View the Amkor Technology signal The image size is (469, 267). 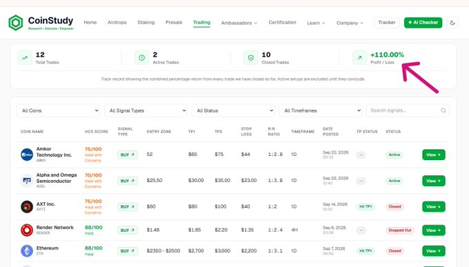[x=433, y=155]
